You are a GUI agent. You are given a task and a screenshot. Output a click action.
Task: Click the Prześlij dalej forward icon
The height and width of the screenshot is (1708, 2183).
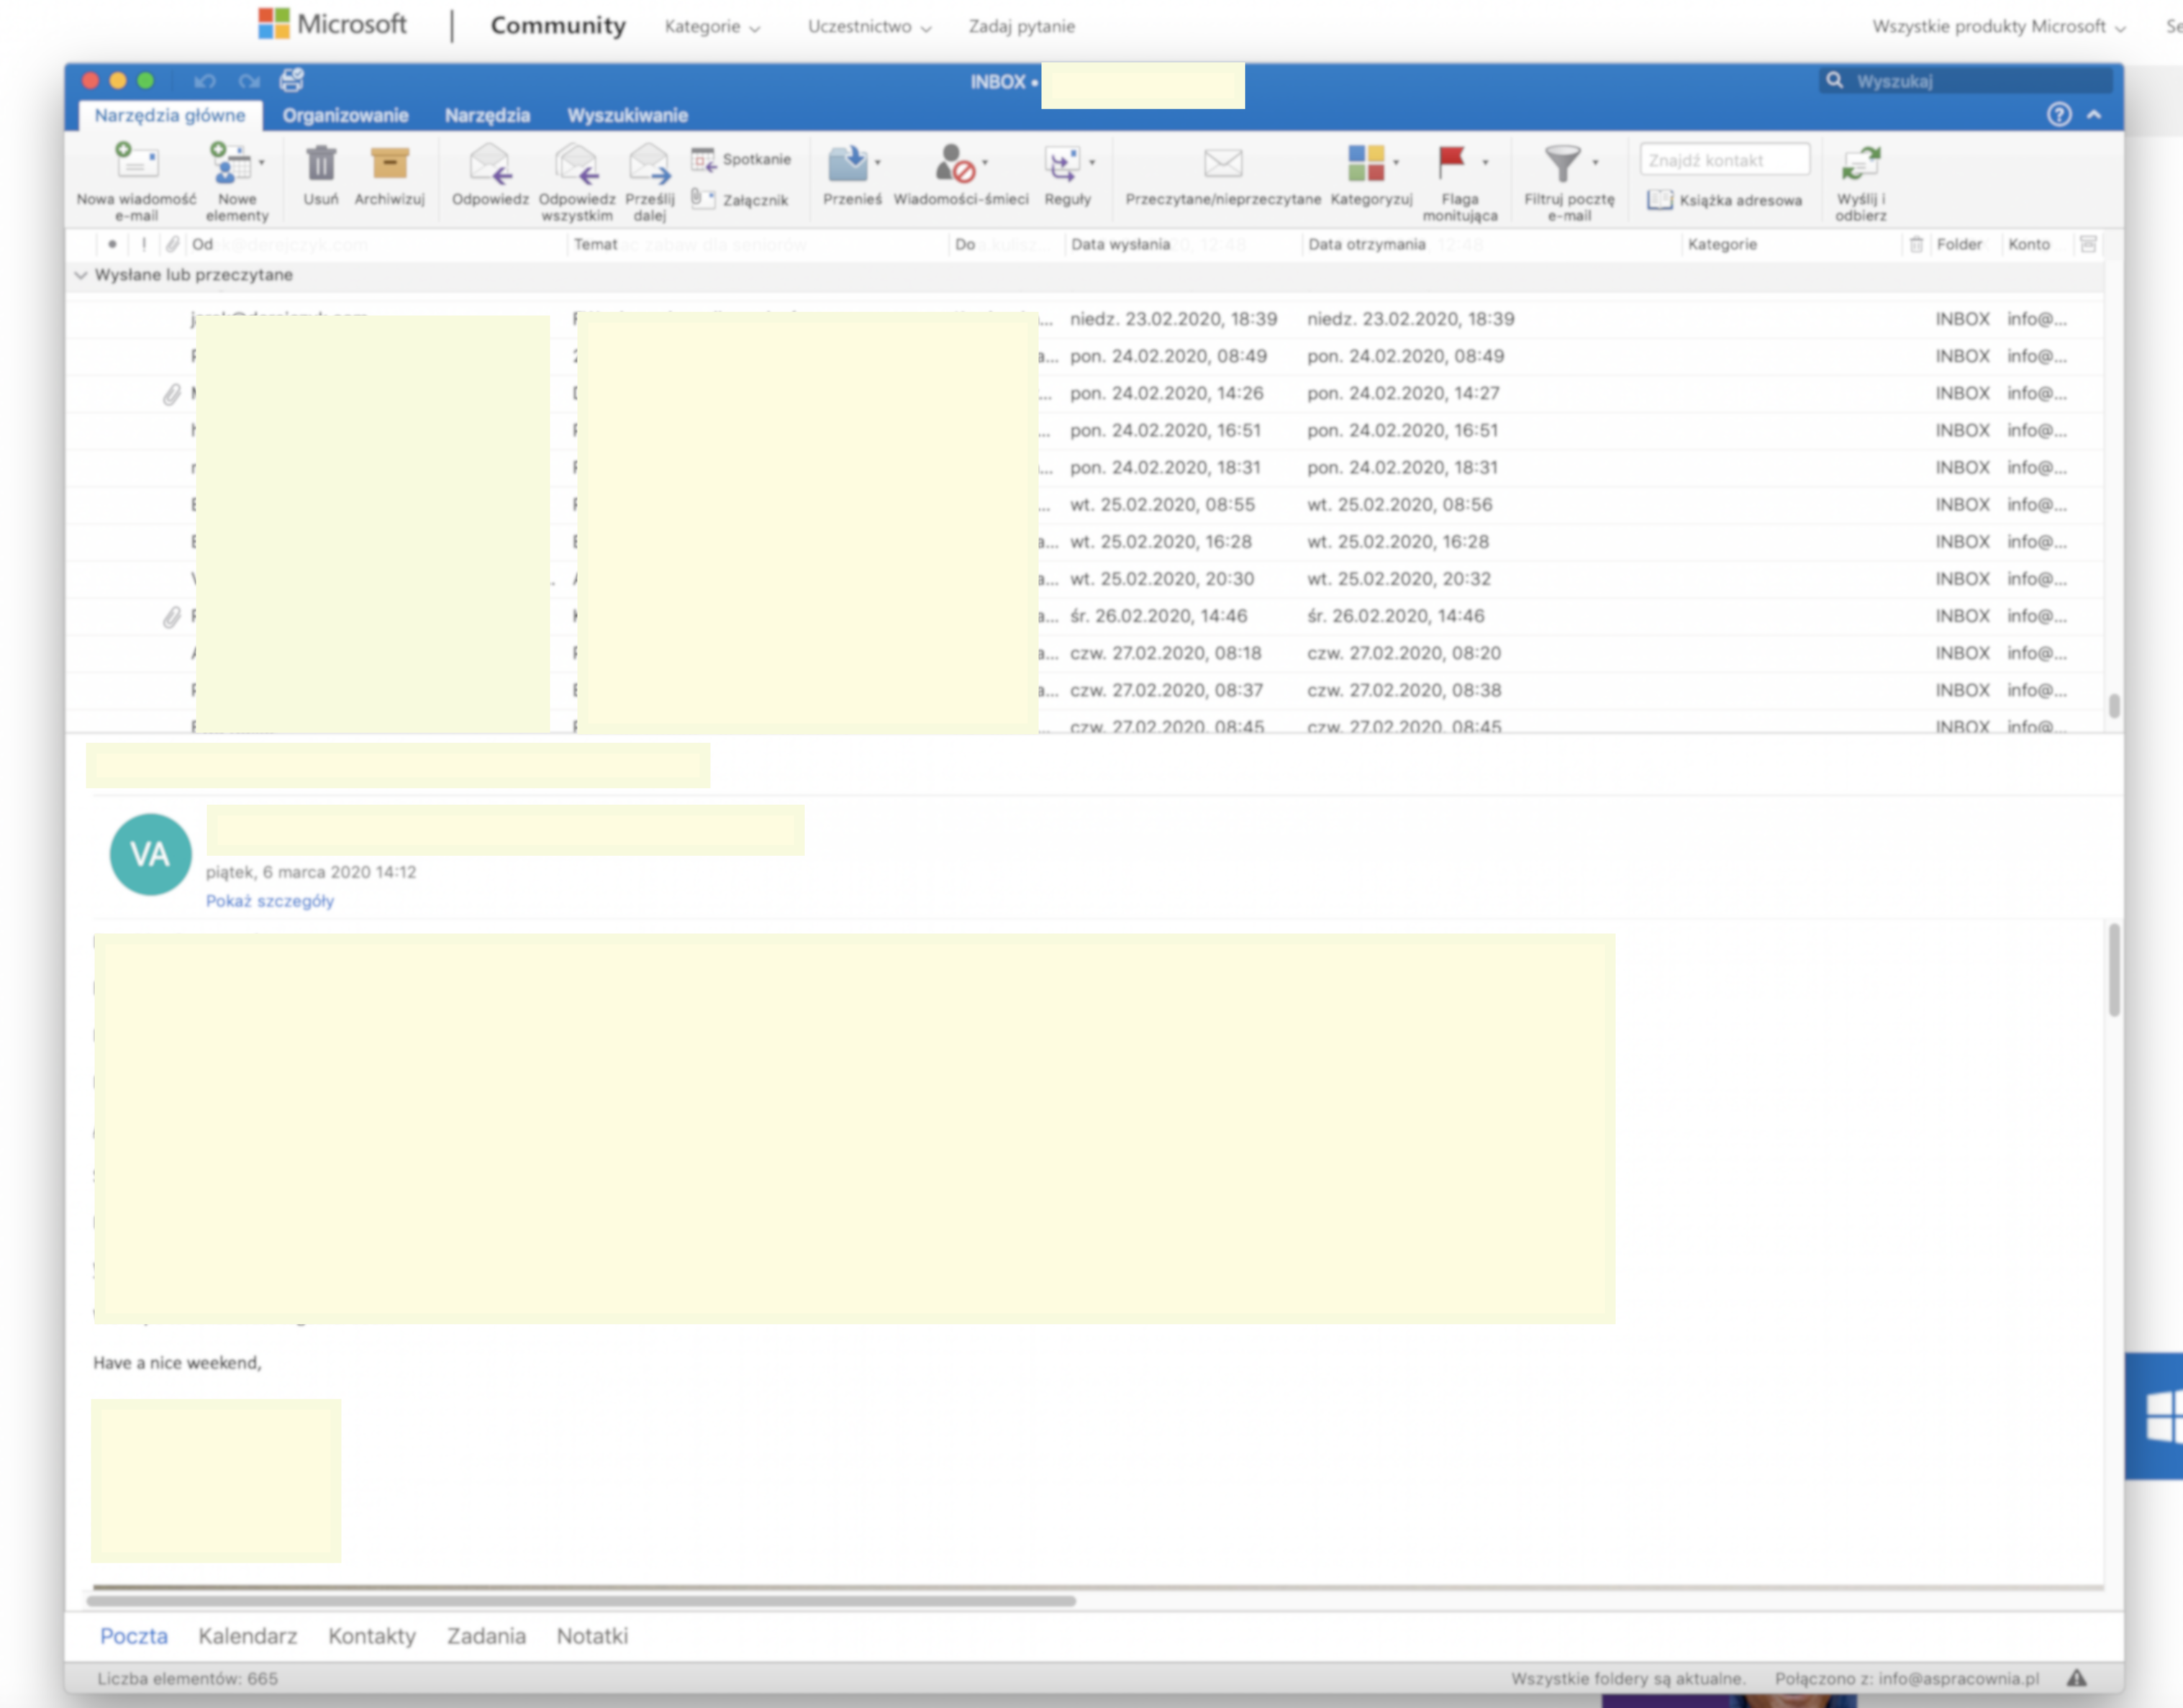point(649,163)
